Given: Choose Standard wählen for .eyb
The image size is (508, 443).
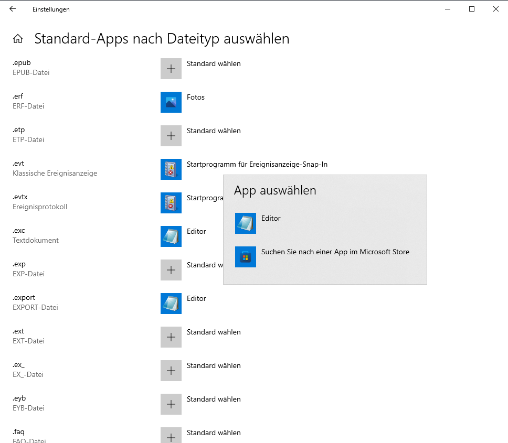Looking at the screenshot, I should 214,399.
